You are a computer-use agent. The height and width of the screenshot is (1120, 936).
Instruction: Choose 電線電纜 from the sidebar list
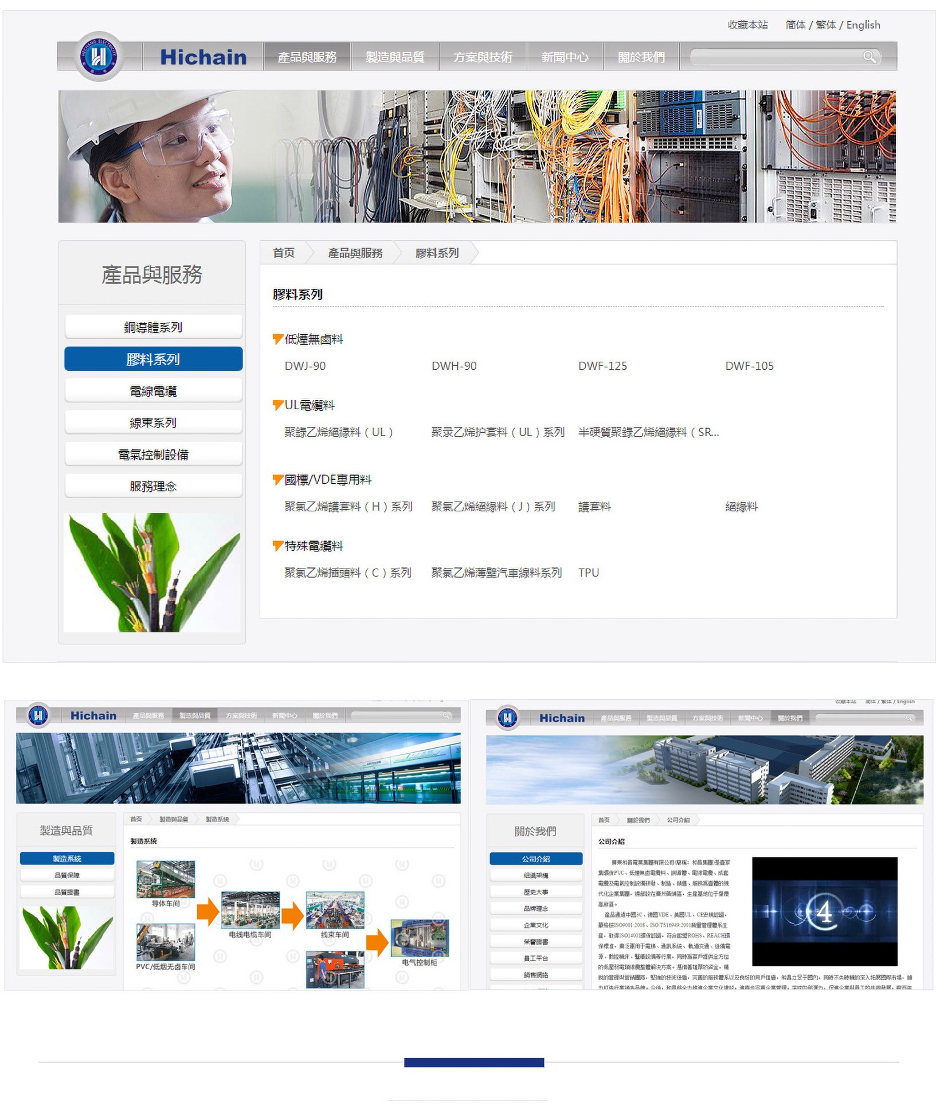point(153,391)
